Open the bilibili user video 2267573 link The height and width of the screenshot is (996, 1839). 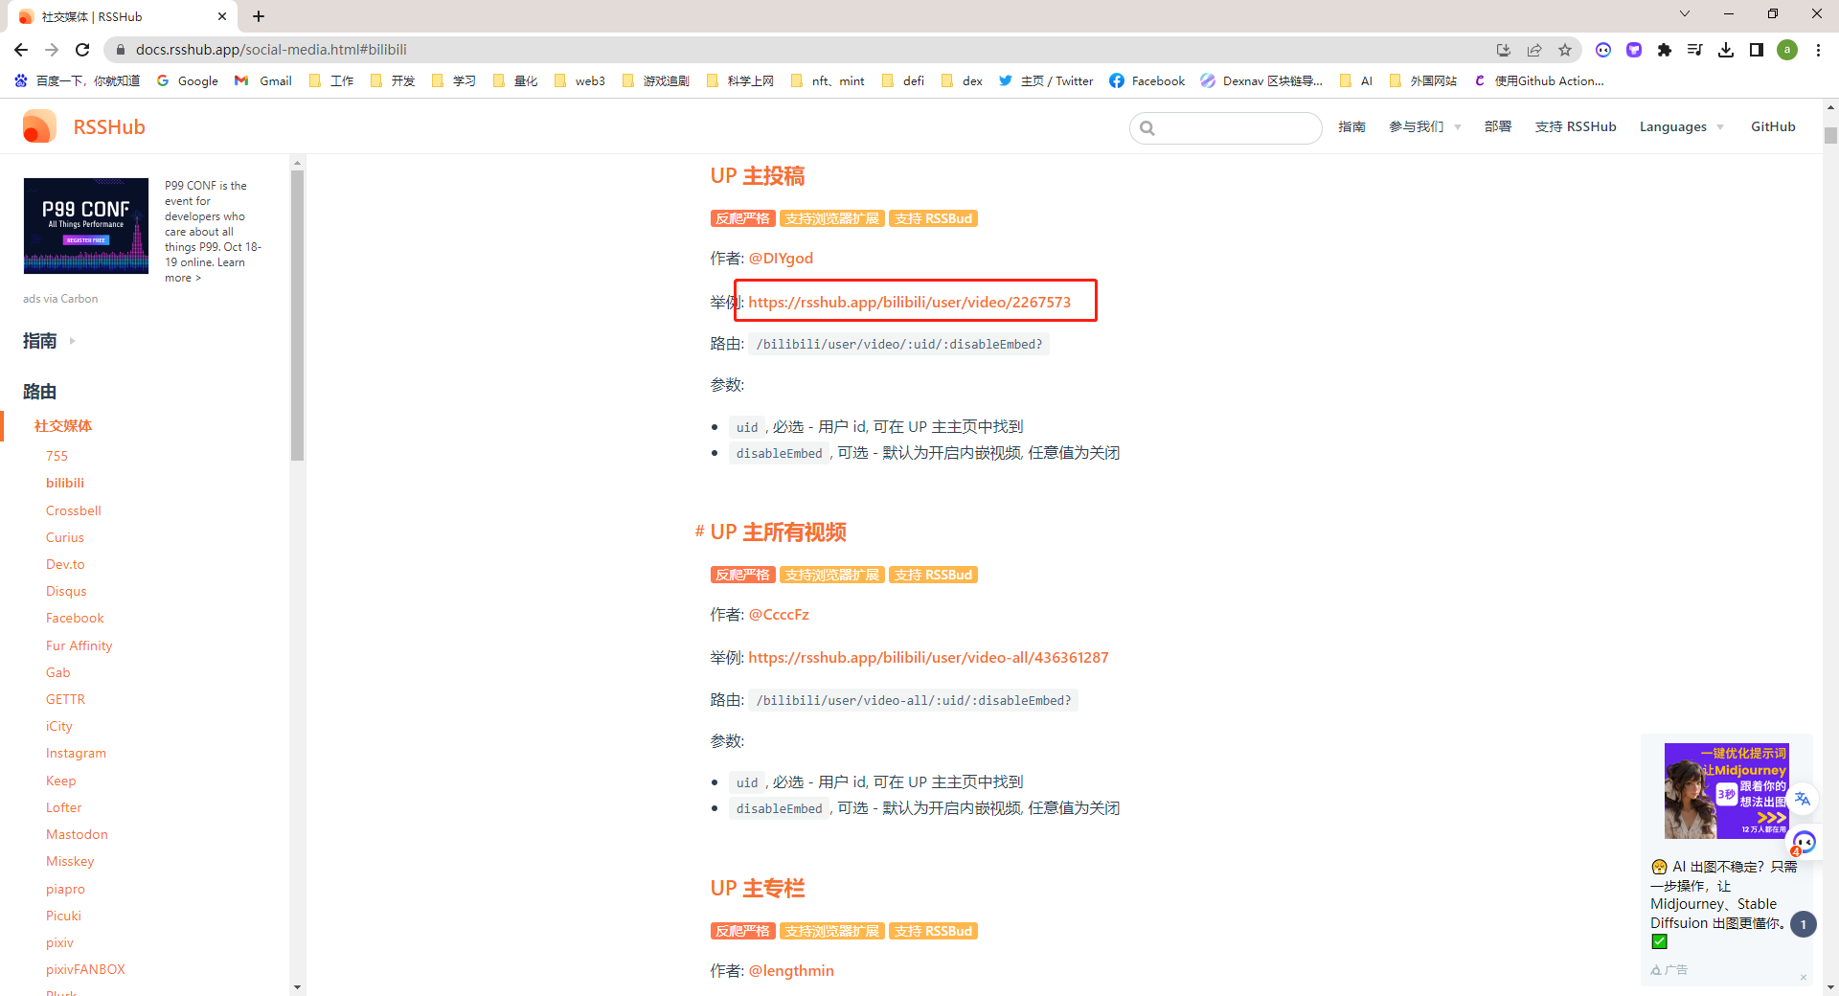[909, 302]
